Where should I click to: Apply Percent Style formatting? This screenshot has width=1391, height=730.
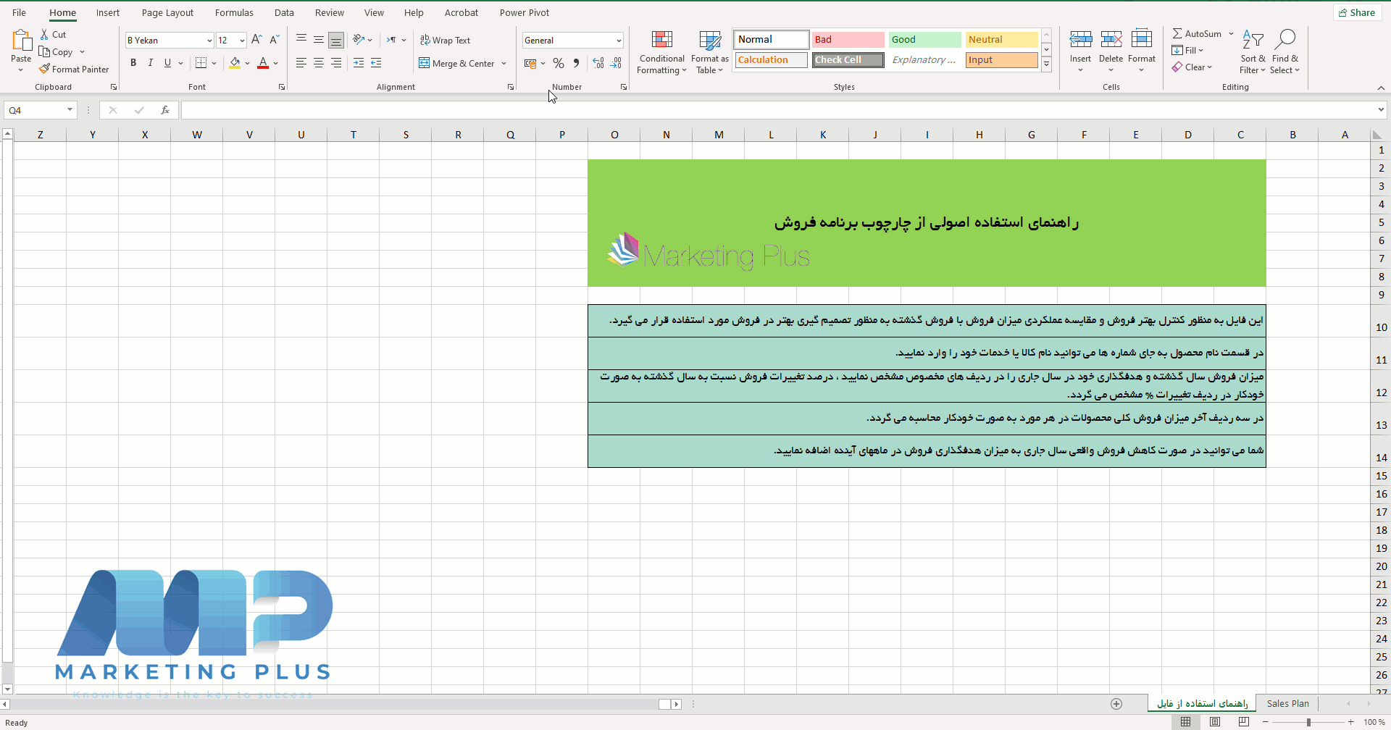pos(558,63)
